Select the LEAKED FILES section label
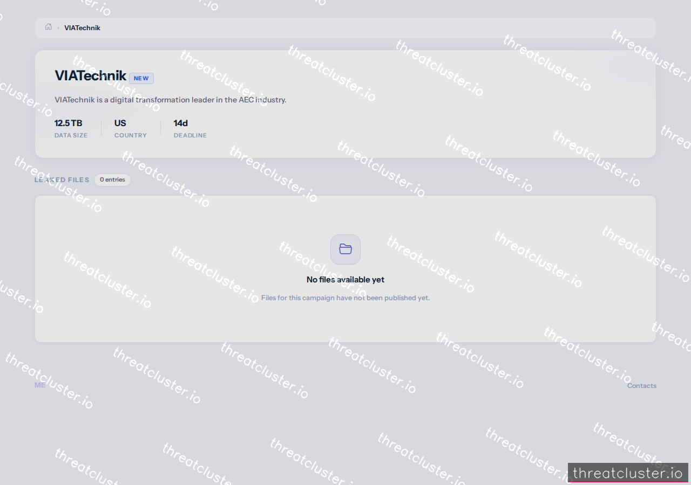Viewport: 691px width, 485px height. pyautogui.click(x=62, y=180)
